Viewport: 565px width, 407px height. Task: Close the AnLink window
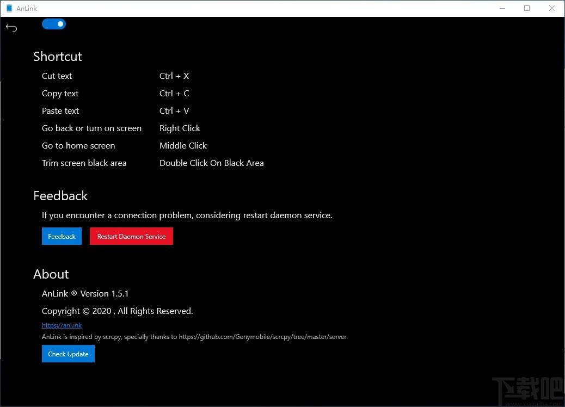(552, 8)
